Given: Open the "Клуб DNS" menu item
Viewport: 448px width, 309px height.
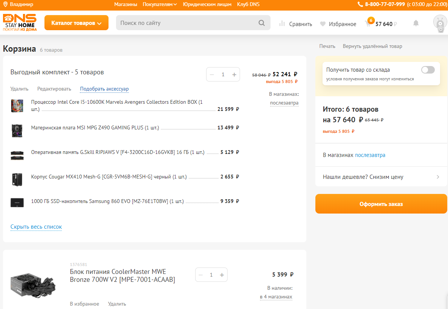Looking at the screenshot, I should [x=248, y=5].
